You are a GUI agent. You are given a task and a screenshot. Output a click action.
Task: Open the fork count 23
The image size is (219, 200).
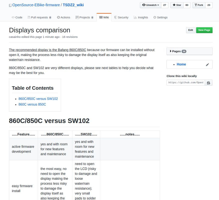[209, 5]
